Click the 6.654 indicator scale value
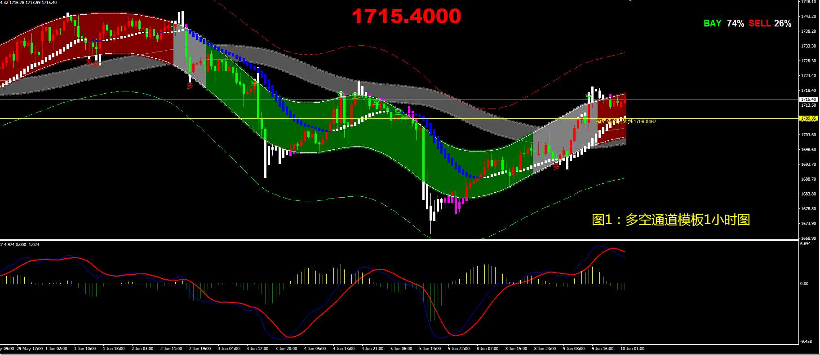The height and width of the screenshot is (355, 820). pyautogui.click(x=806, y=244)
